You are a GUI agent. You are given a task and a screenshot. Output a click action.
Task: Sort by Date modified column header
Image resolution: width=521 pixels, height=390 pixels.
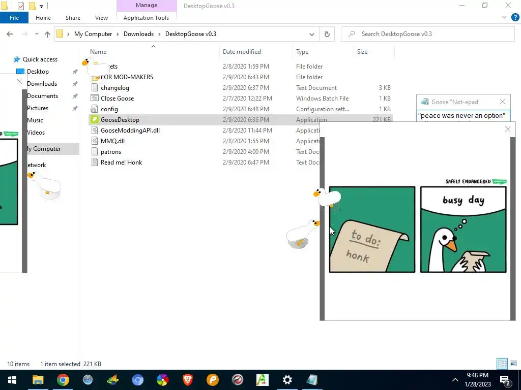(242, 52)
